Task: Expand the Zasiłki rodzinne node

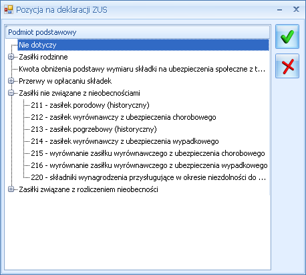Action: click(11, 57)
